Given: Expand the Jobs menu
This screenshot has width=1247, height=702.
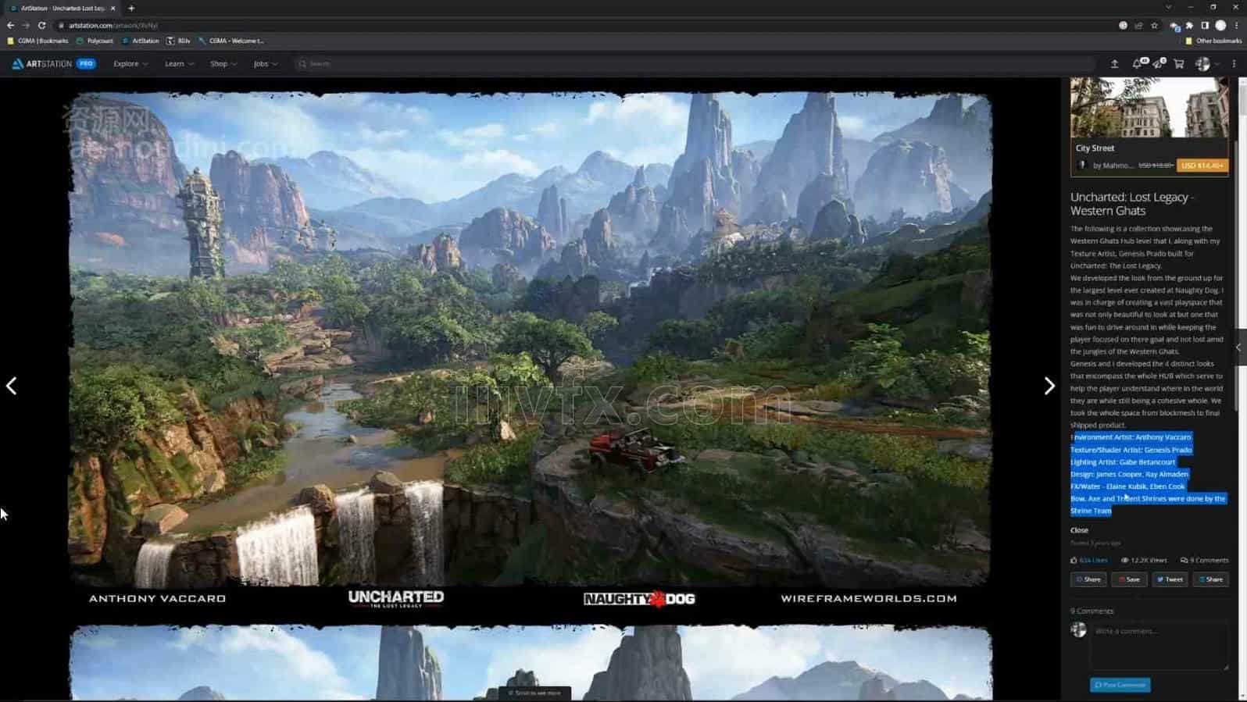Looking at the screenshot, I should coord(266,64).
